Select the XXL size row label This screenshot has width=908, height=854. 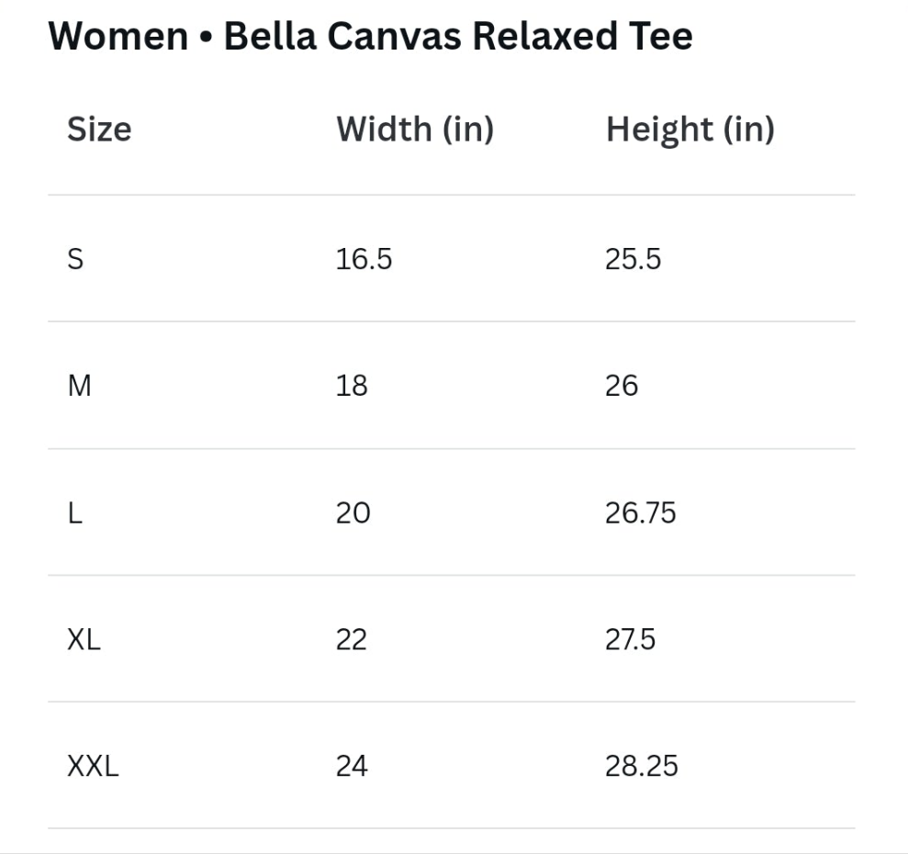click(x=94, y=766)
